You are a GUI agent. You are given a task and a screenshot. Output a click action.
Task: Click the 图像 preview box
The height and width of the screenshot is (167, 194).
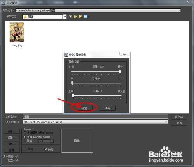pyautogui.click(x=77, y=141)
